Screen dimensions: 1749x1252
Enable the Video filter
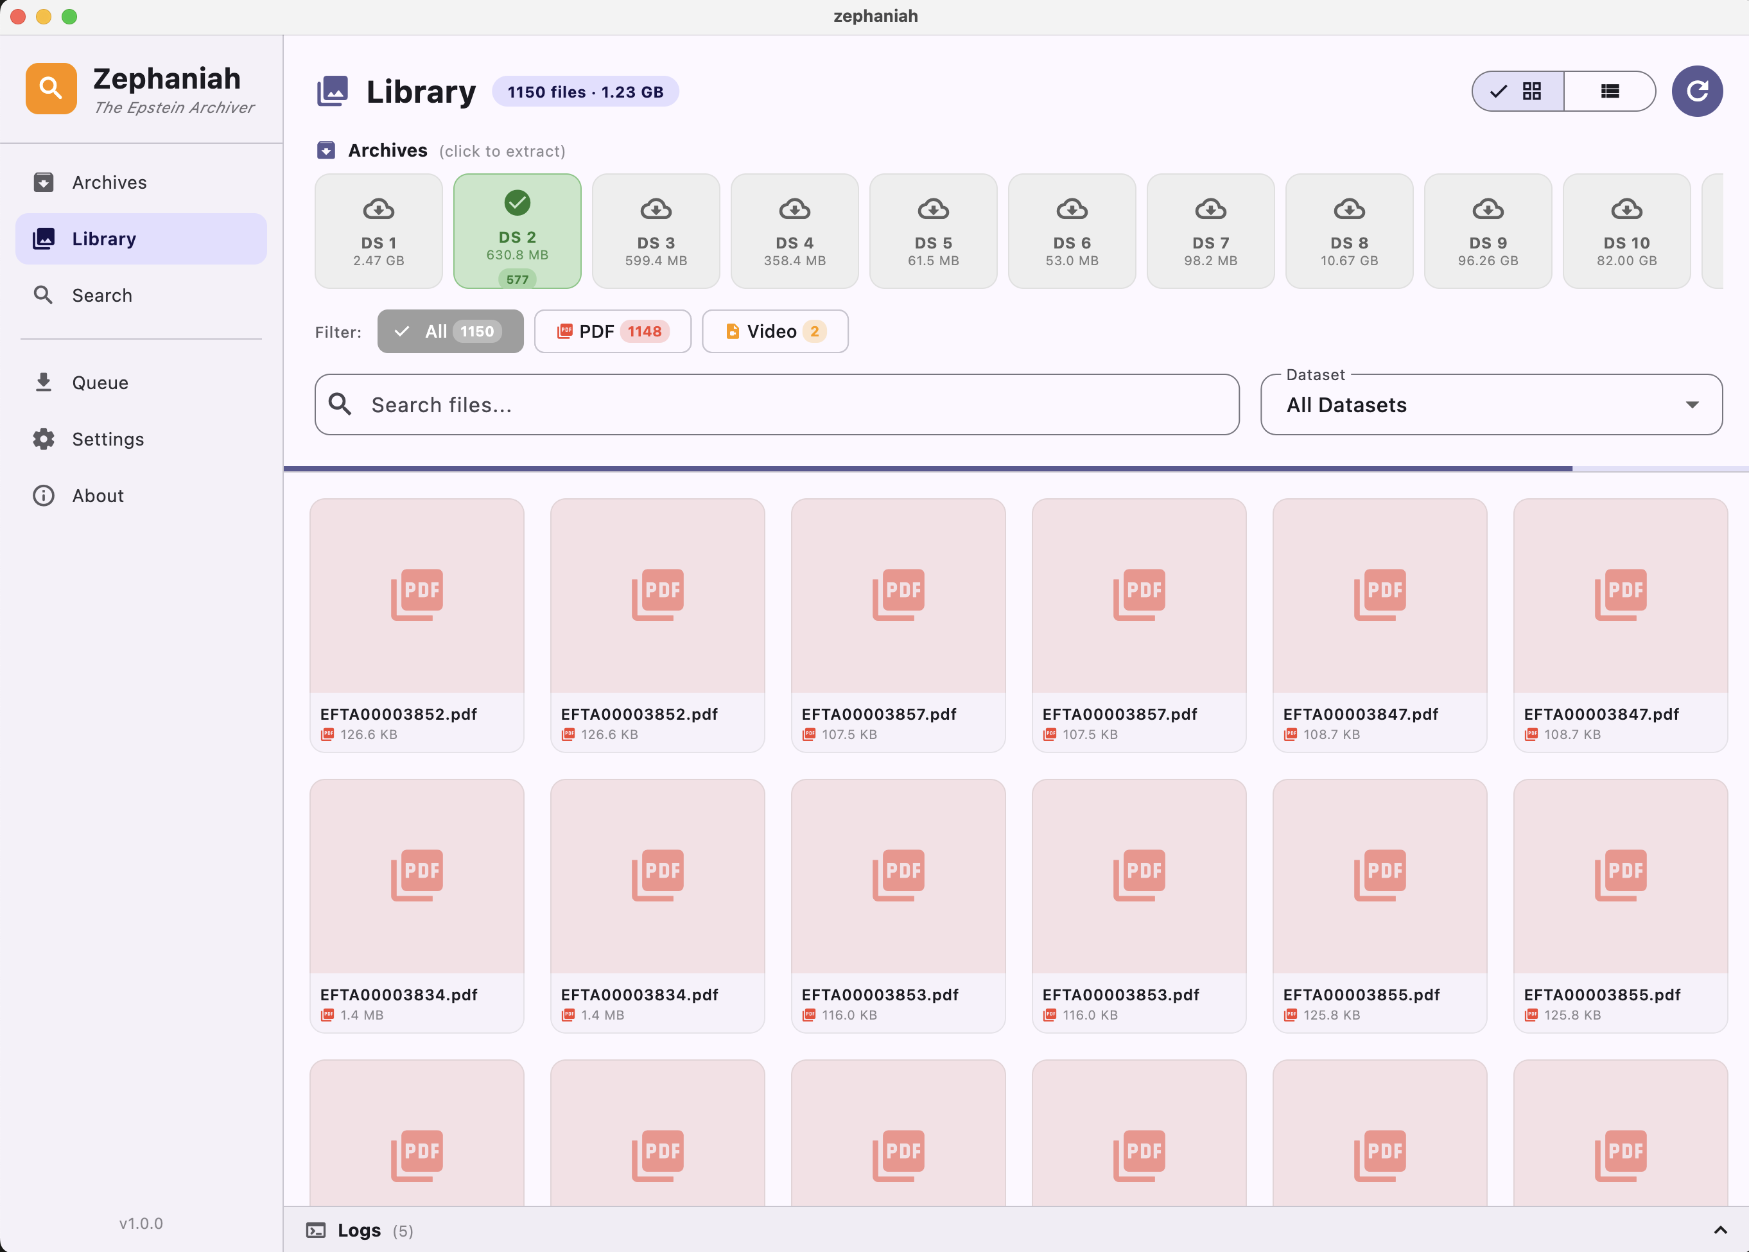pos(774,331)
